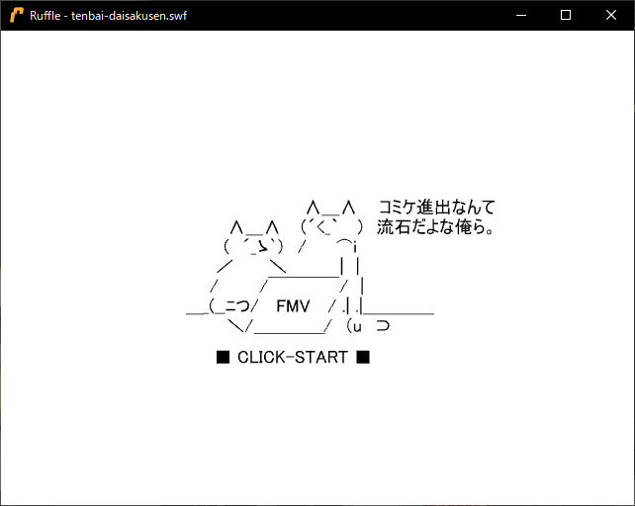Minimize the Ruffle window
Viewport: 635px width, 506px height.
(520, 15)
